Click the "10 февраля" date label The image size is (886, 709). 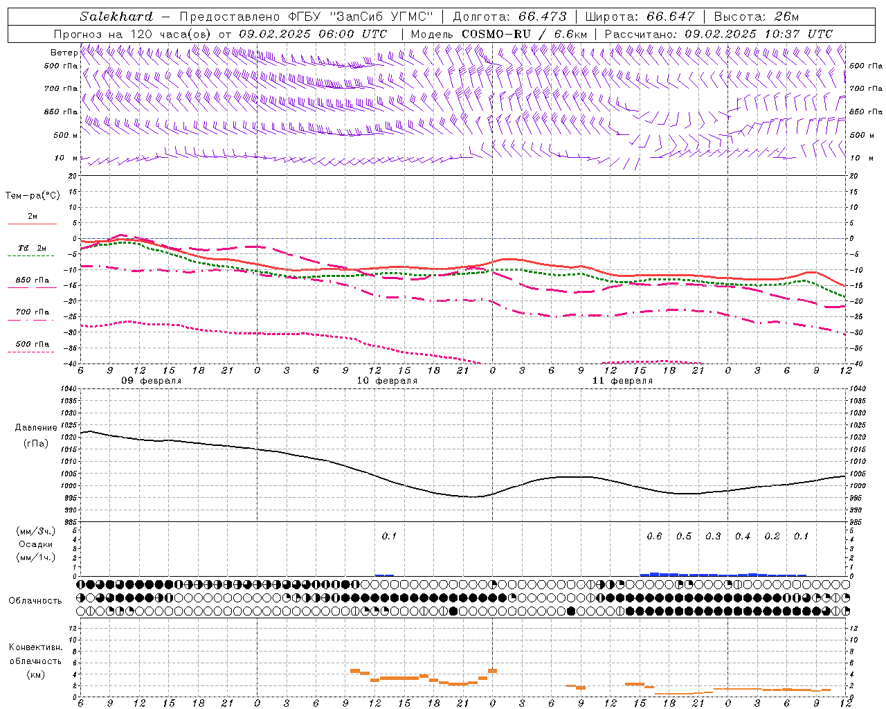(387, 381)
